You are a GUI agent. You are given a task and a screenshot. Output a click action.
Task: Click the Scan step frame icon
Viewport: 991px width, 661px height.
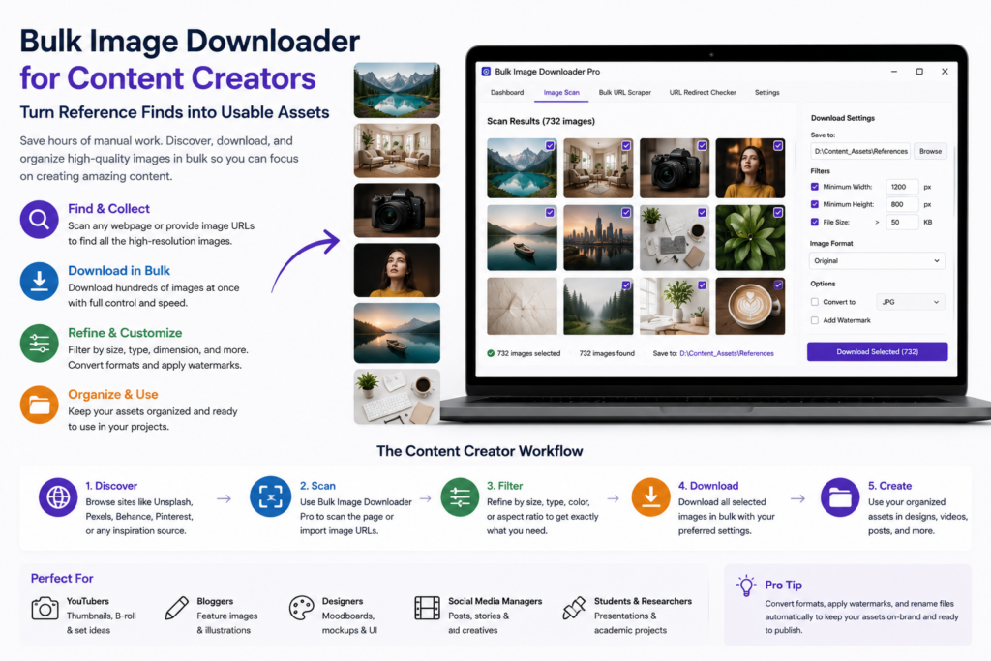271,496
